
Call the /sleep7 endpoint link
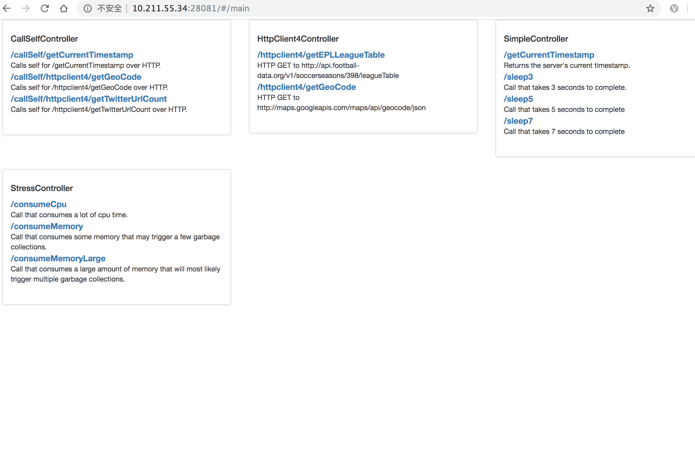point(518,121)
